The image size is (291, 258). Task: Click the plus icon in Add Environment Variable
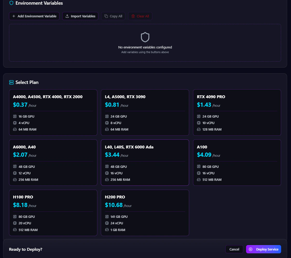[14, 16]
